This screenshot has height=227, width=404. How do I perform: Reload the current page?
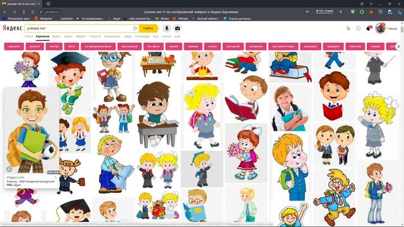coord(33,12)
